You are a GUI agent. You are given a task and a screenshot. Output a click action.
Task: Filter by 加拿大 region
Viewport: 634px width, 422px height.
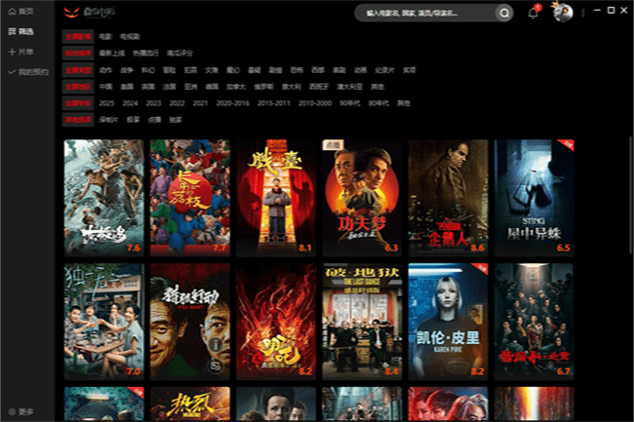point(236,87)
